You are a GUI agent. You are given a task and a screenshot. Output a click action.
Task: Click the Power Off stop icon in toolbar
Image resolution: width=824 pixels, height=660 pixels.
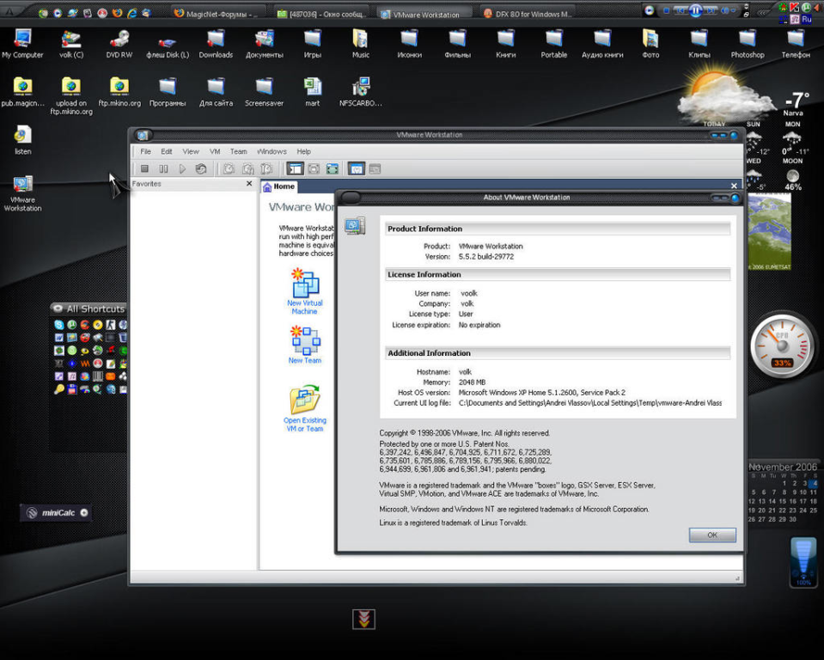coord(145,169)
